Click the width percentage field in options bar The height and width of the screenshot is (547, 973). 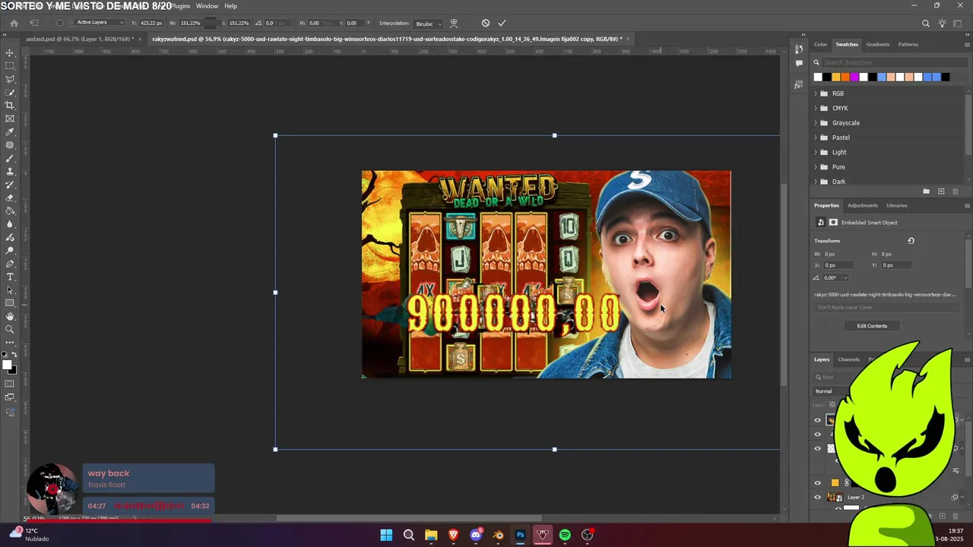pyautogui.click(x=190, y=23)
